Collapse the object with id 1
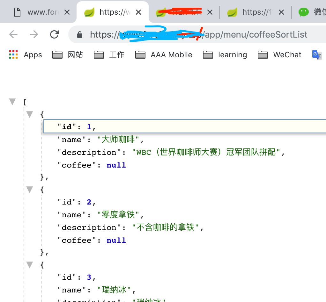Image resolution: width=326 pixels, height=302 pixels. (30, 114)
